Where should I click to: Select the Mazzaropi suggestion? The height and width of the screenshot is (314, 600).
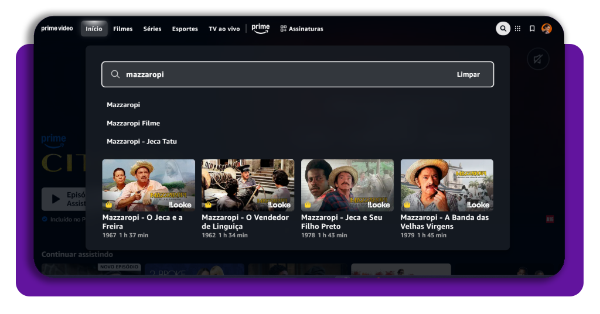(x=123, y=105)
